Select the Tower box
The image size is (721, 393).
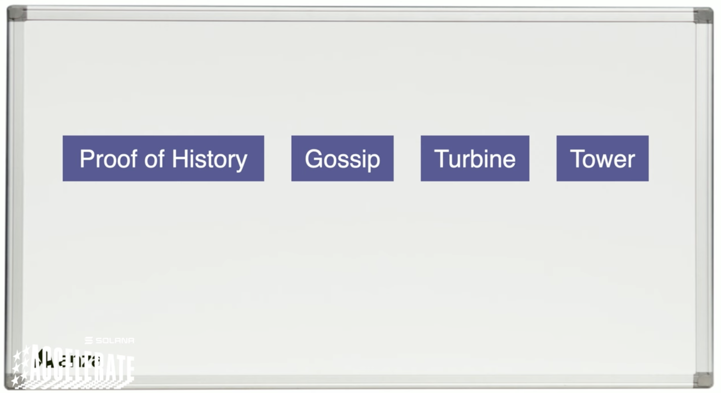602,158
